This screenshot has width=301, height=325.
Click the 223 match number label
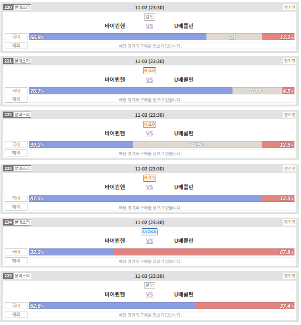pyautogui.click(x=8, y=169)
